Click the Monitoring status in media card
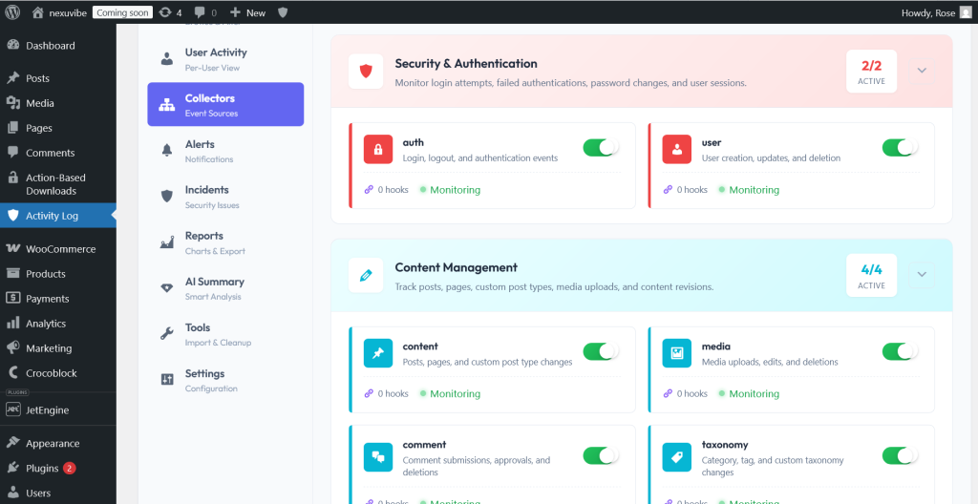The width and height of the screenshot is (978, 504). click(x=749, y=393)
